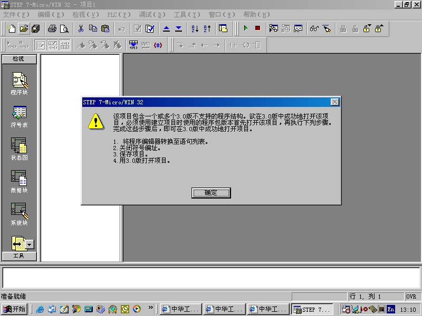Click the 工具 button at sidebar bottom

[19, 256]
